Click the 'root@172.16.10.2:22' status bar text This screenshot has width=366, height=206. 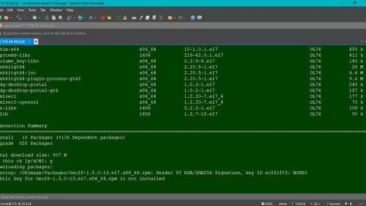tap(16, 204)
